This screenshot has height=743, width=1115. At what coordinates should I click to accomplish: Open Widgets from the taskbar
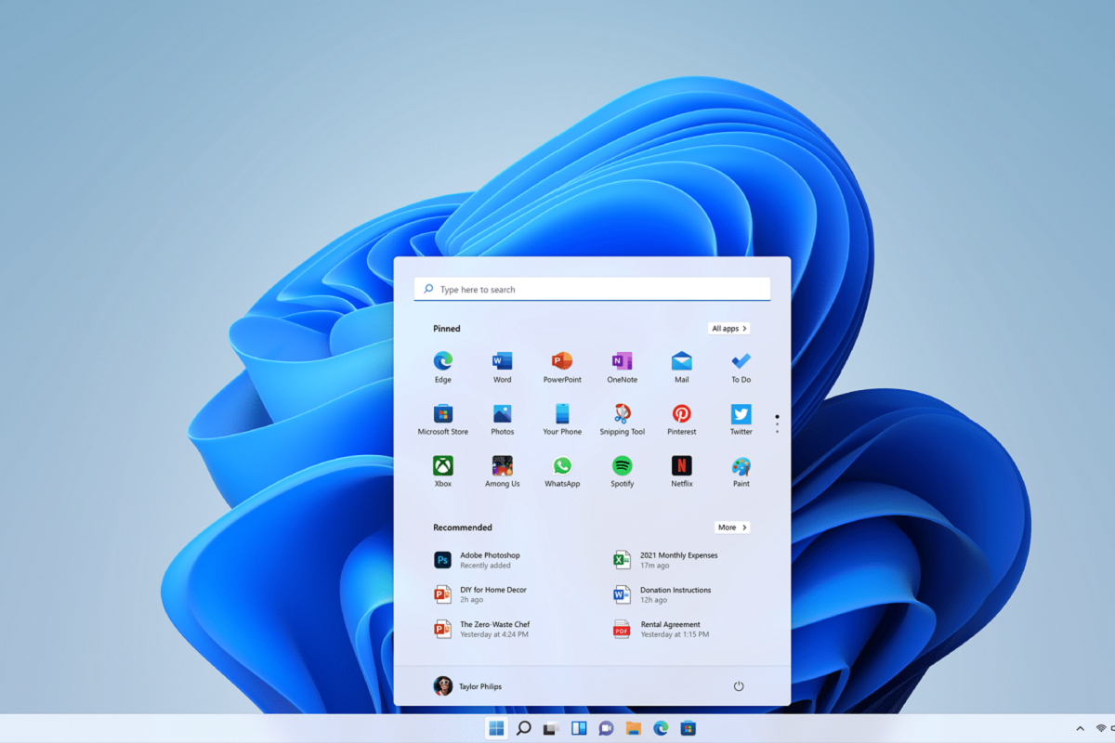(x=579, y=728)
